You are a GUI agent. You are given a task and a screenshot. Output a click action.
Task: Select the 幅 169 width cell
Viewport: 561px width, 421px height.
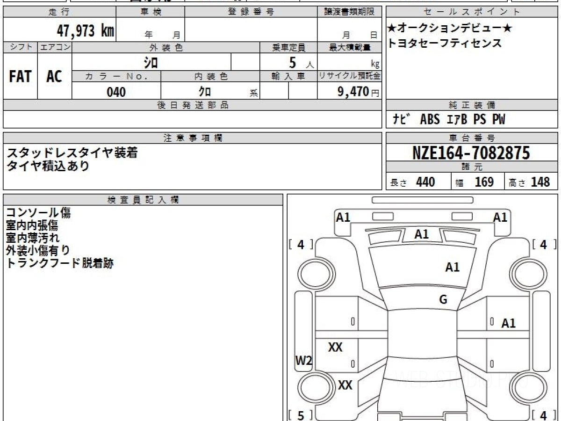click(x=478, y=181)
